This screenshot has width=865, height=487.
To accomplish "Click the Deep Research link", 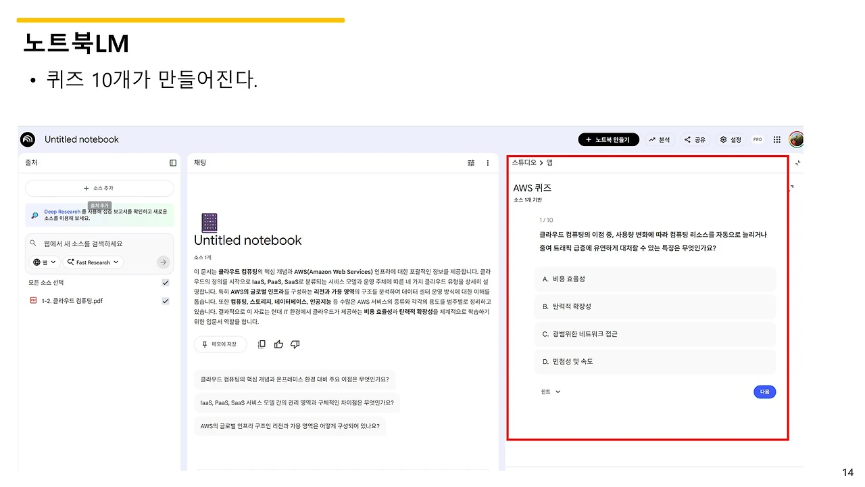I will [62, 211].
